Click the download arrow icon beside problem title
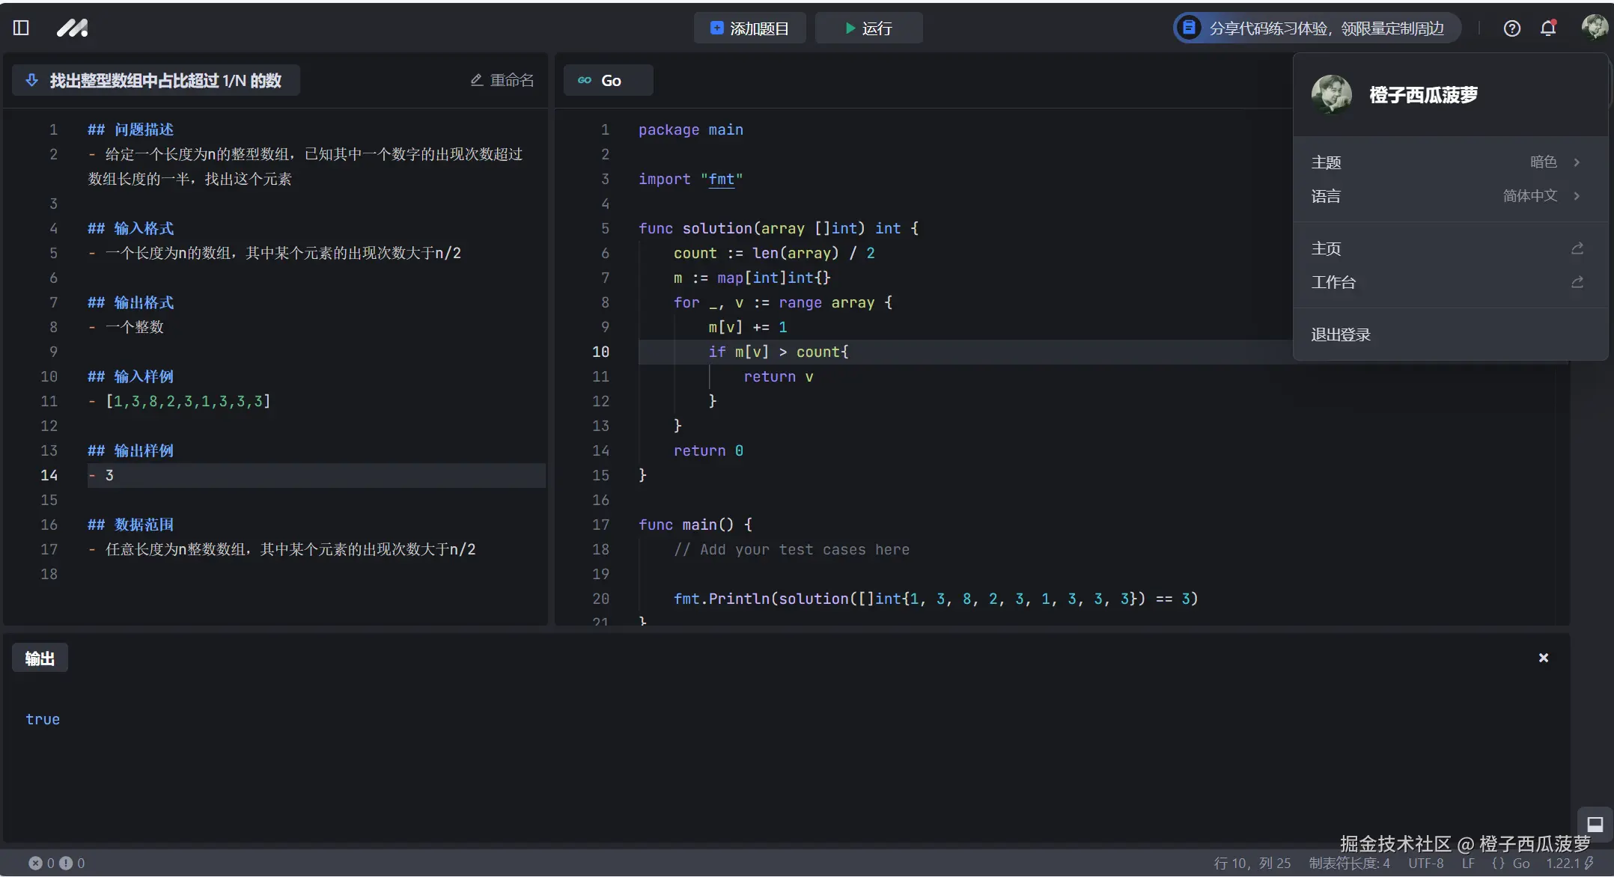Image resolution: width=1614 pixels, height=877 pixels. pyautogui.click(x=32, y=80)
